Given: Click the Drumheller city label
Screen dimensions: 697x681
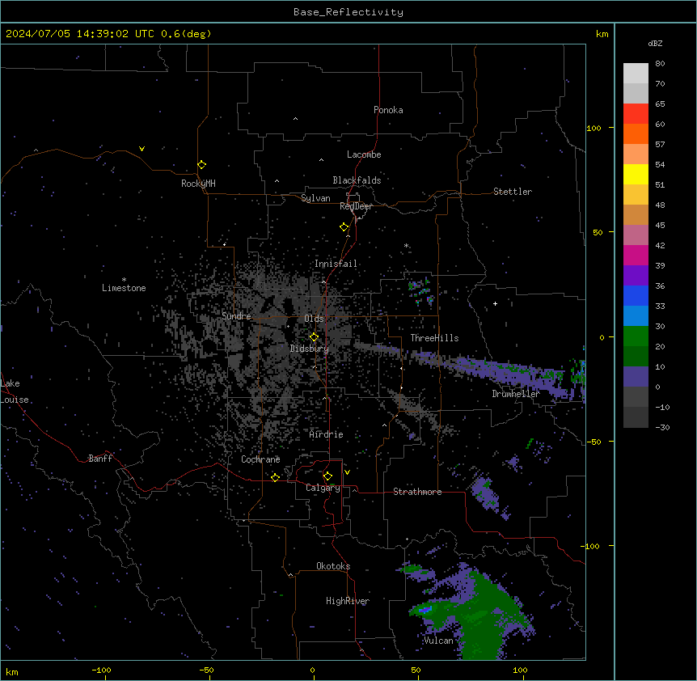Looking at the screenshot, I should (x=516, y=394).
